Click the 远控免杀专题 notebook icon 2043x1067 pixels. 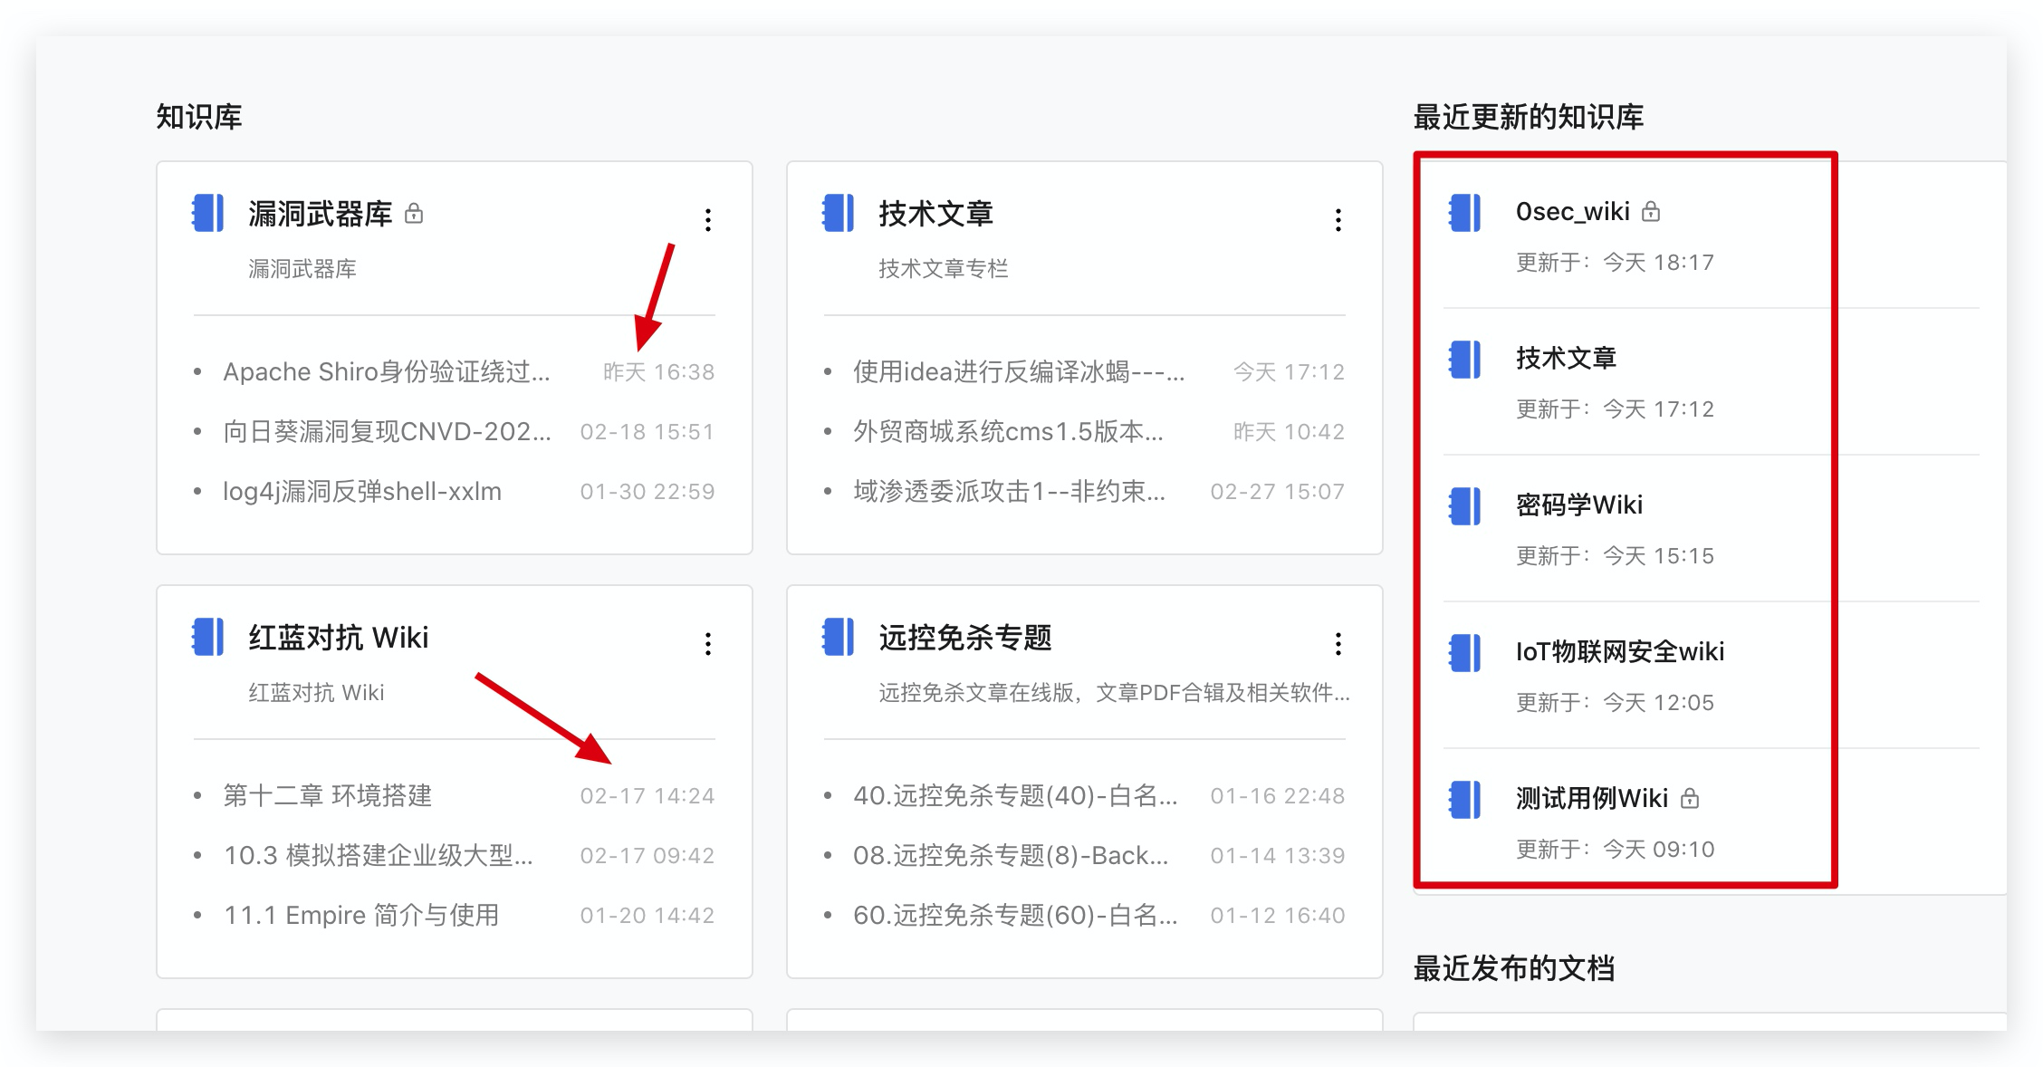click(838, 637)
